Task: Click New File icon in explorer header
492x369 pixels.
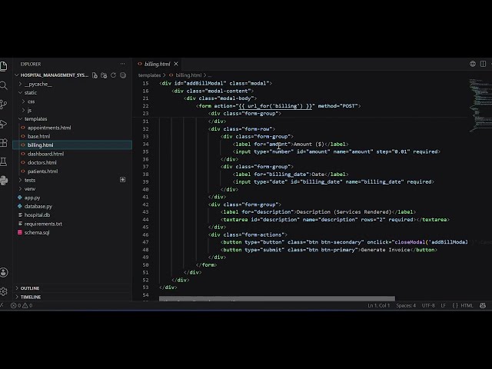Action: [95, 75]
